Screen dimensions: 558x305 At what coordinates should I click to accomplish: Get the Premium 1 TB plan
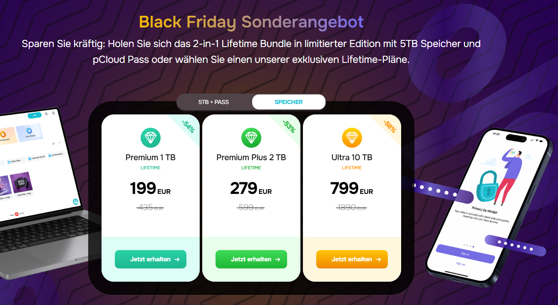coord(151,259)
